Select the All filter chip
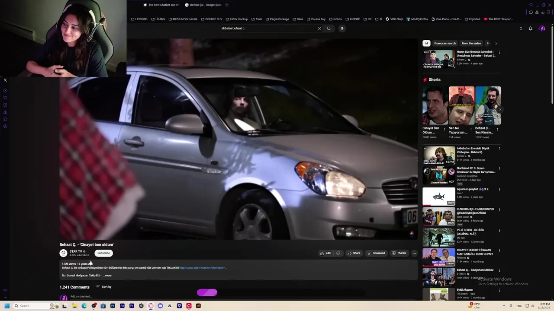The height and width of the screenshot is (311, 554). (426, 43)
